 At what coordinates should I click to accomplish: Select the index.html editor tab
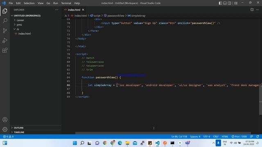[74, 10]
